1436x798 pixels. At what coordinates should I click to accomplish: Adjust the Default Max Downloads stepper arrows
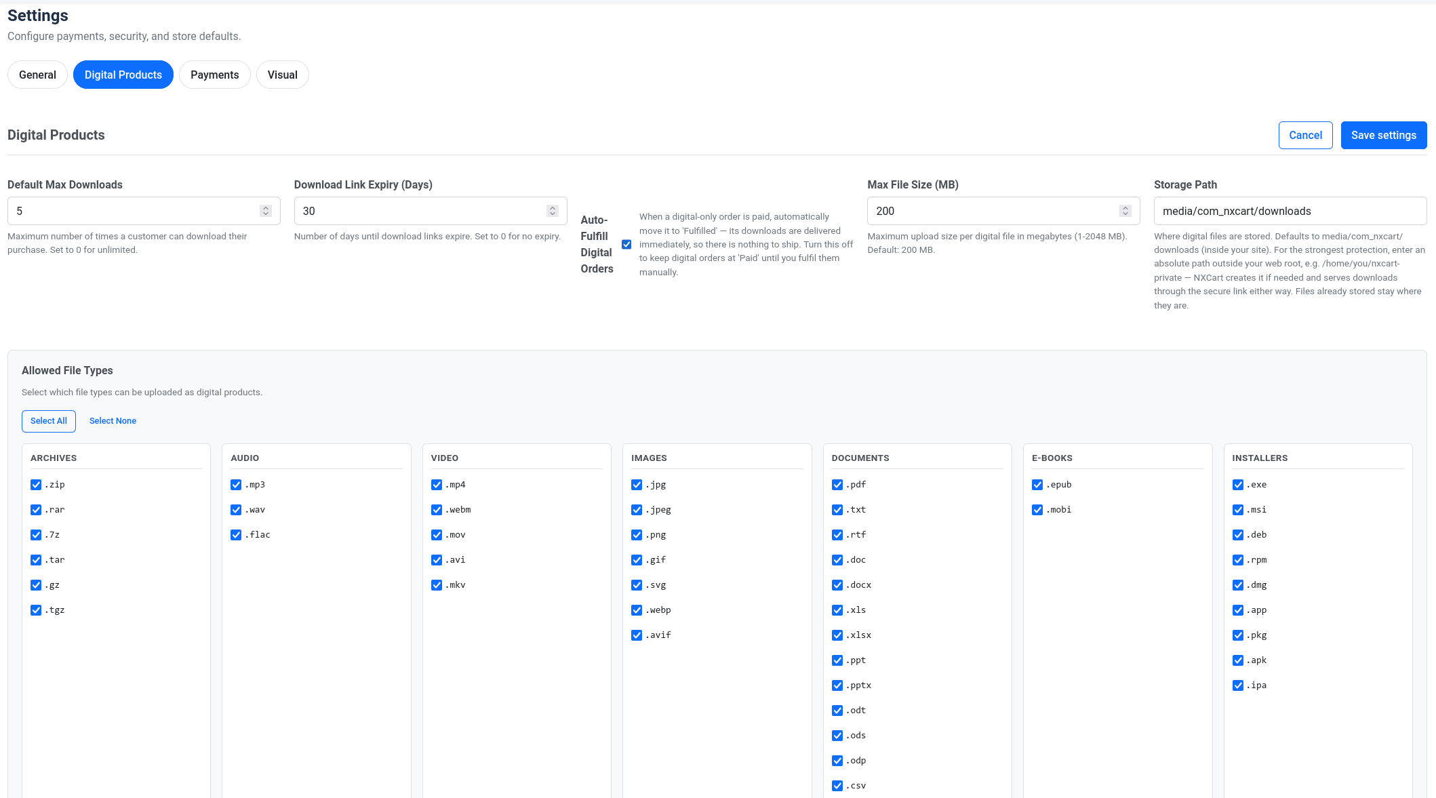(x=266, y=211)
